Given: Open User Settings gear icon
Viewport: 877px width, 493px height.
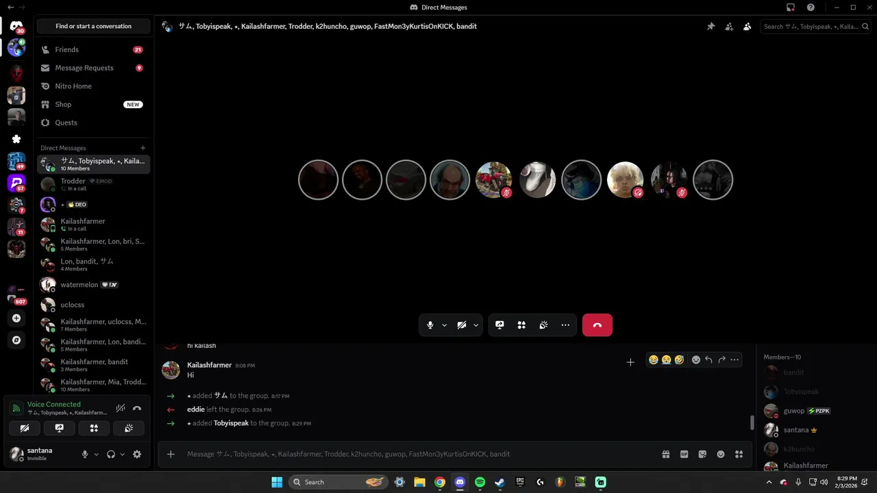Looking at the screenshot, I should 137,454.
